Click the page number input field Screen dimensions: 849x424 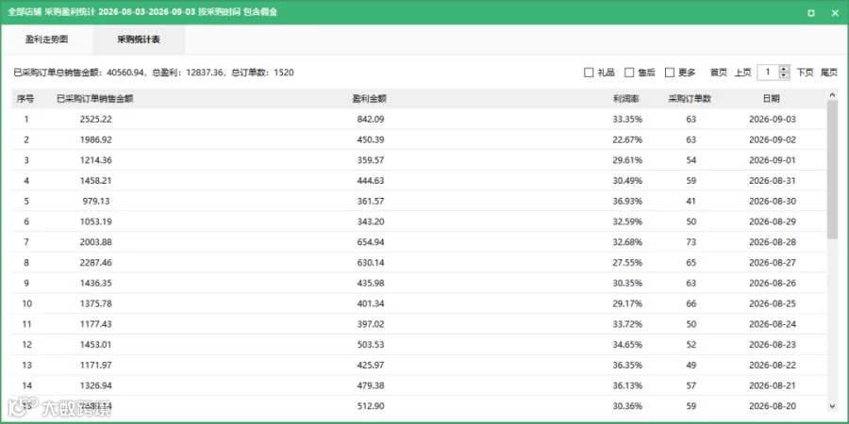coord(768,73)
